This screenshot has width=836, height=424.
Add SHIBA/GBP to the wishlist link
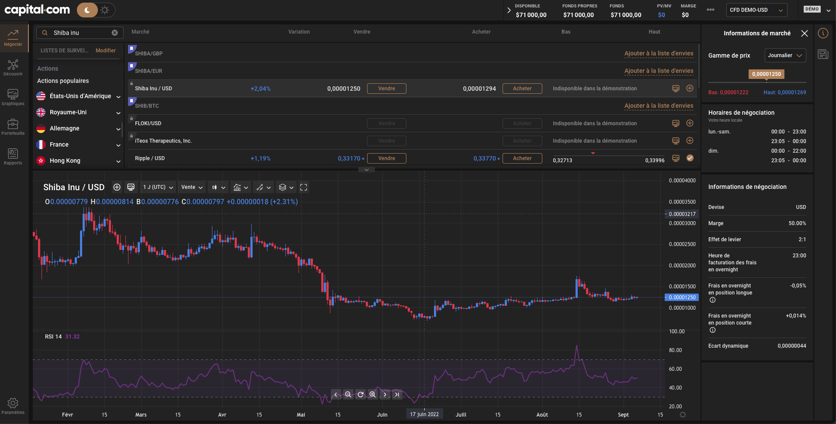pos(659,53)
